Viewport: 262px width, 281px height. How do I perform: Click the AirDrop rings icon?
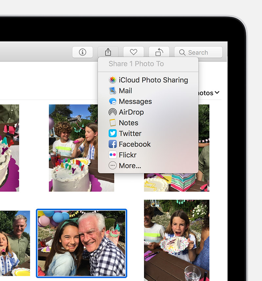point(113,112)
